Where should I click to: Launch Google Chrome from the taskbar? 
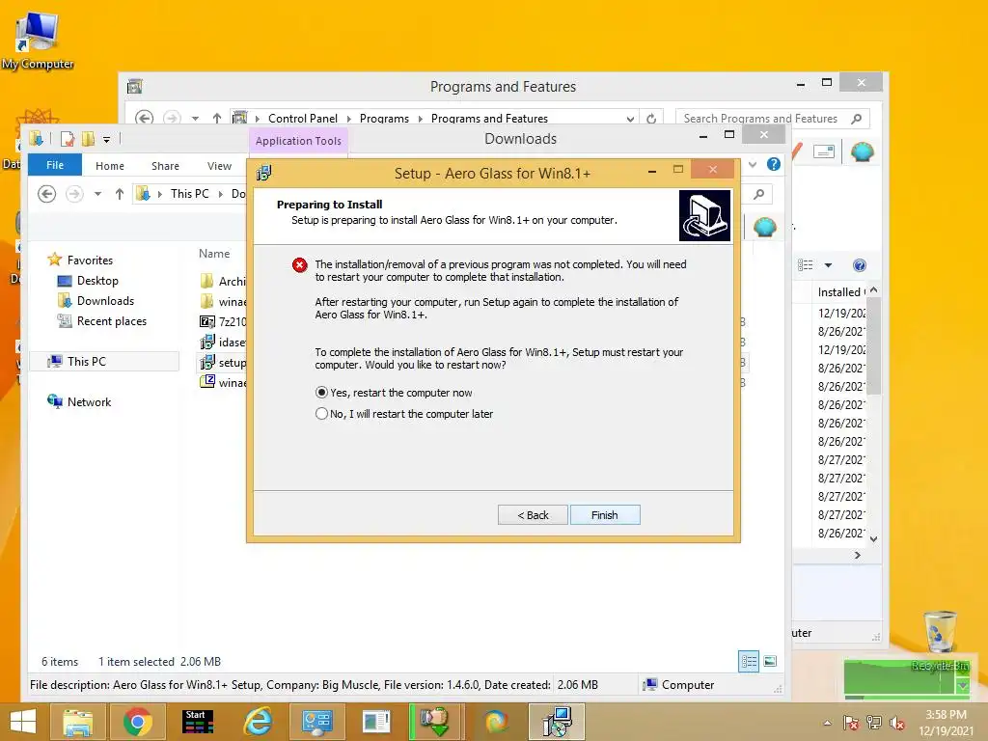(137, 722)
